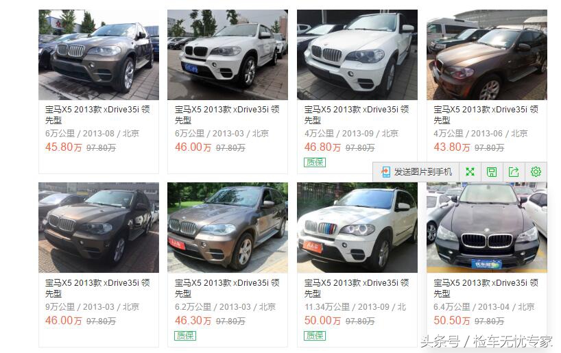Open the black X5 front-view photo priced 50.50万

click(486, 228)
